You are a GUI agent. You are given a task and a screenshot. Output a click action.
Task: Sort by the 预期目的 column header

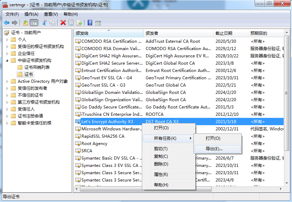[266, 33]
